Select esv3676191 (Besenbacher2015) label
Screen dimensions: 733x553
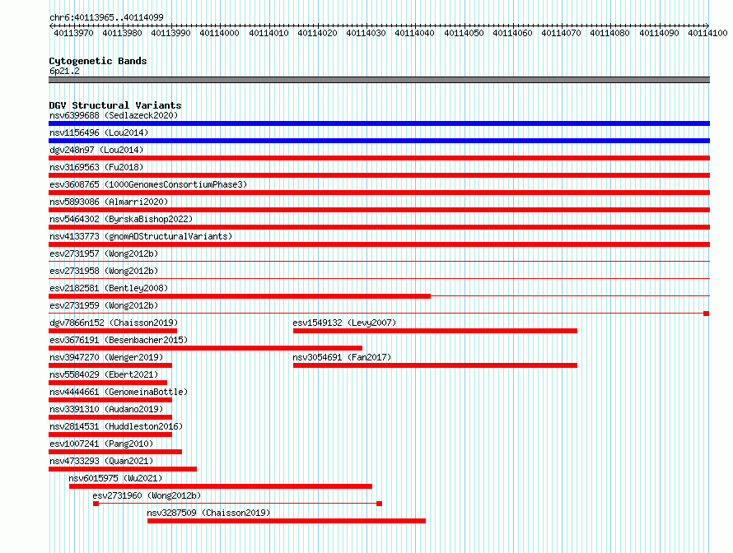coord(119,340)
